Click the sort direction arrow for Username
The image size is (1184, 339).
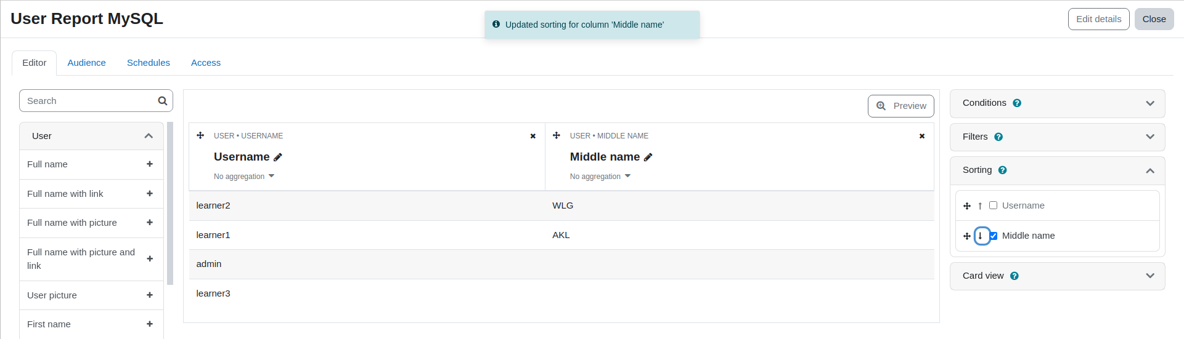pos(980,206)
